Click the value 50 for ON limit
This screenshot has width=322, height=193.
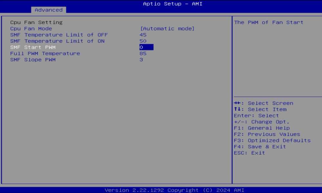pos(143,41)
